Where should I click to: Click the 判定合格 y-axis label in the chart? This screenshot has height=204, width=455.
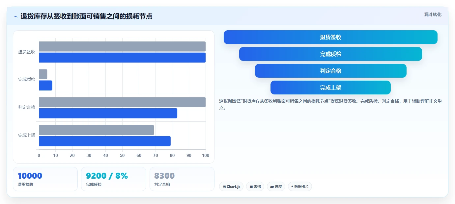[27, 108]
